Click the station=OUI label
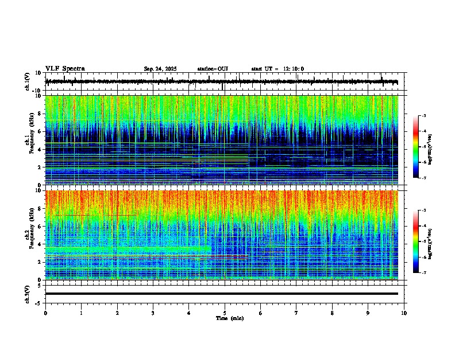This screenshot has height=351, width=455. (x=213, y=69)
